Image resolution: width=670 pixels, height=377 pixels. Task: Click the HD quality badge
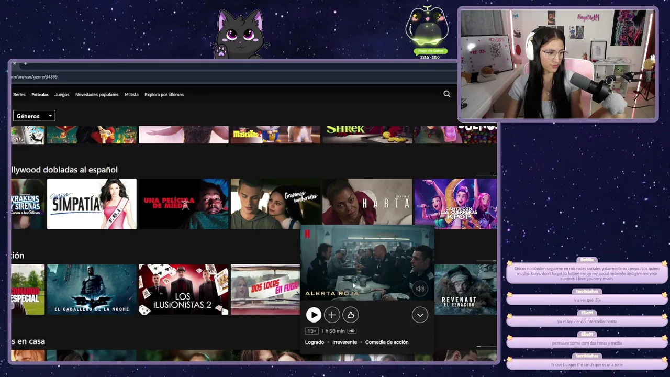point(352,331)
